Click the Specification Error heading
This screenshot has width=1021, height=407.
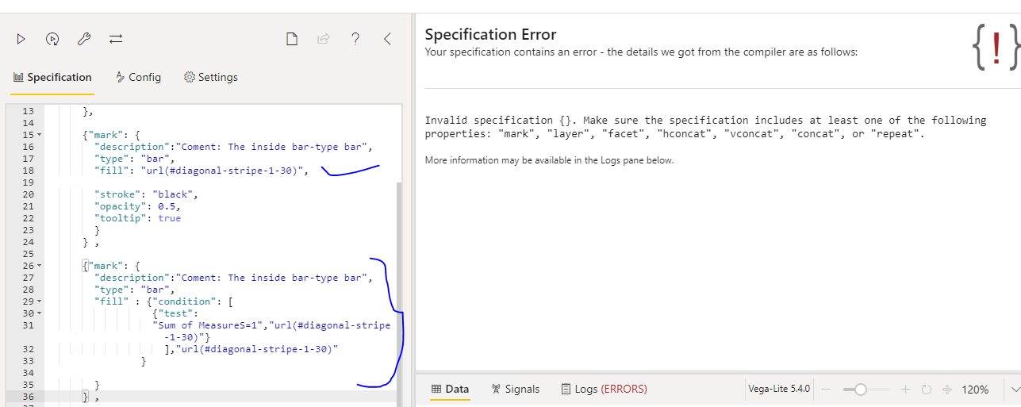(x=491, y=34)
